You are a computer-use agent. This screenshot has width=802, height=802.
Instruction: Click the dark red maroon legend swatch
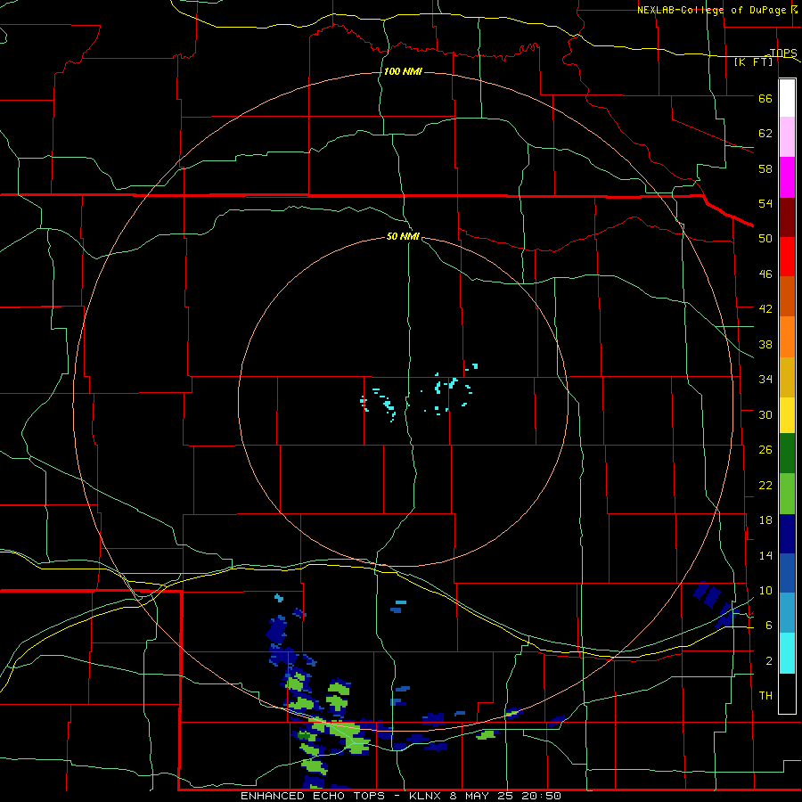tap(787, 217)
